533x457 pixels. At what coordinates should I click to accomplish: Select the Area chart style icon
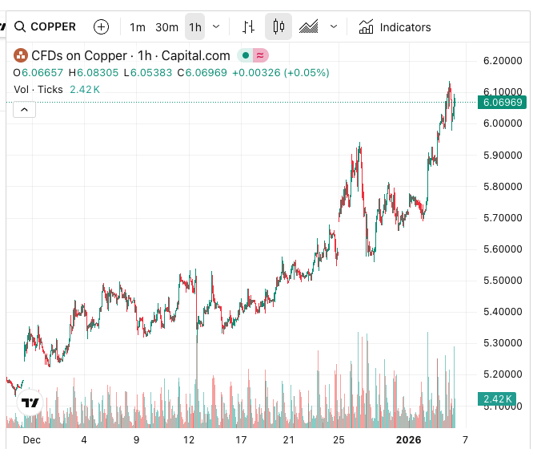point(309,27)
